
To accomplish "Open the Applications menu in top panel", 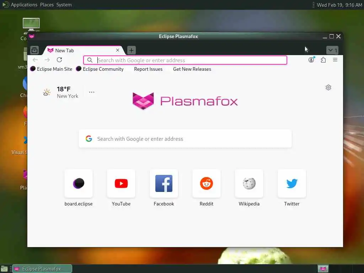I will [24, 5].
